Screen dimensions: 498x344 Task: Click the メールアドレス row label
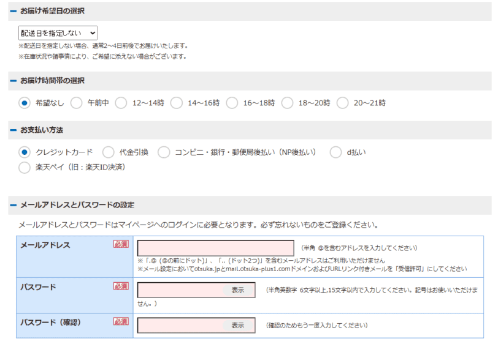[x=45, y=245]
